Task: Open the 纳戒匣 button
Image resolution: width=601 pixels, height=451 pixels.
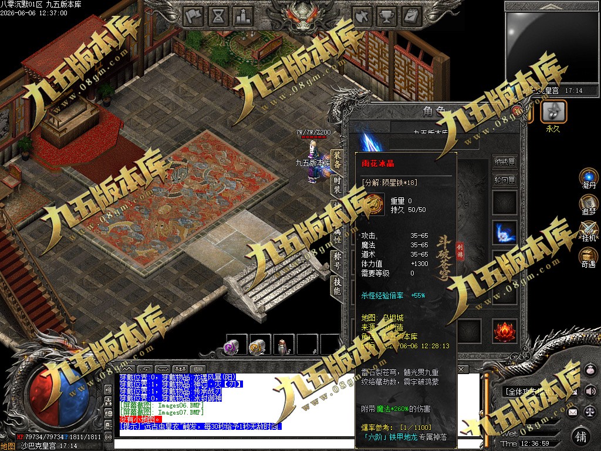Action: (504, 162)
